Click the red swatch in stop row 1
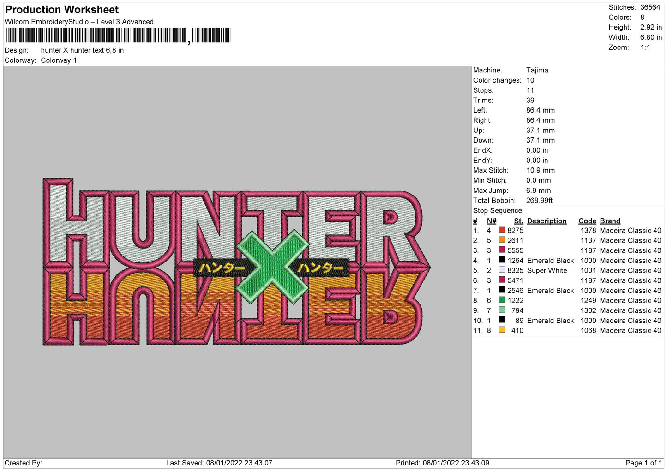This screenshot has width=667, height=471. (x=502, y=230)
